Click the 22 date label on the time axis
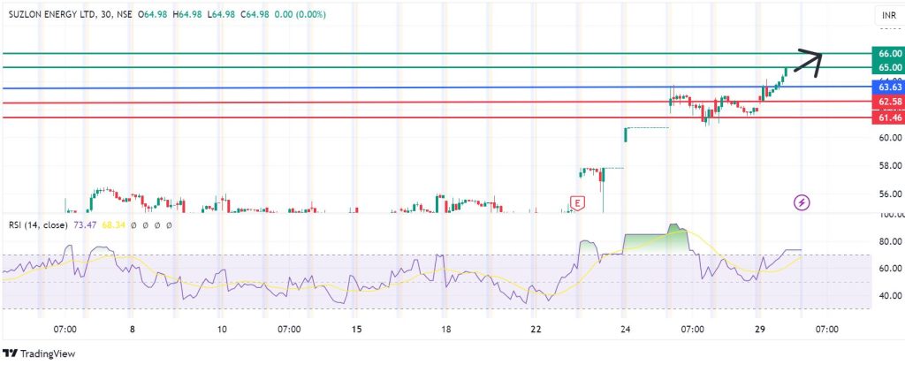Image resolution: width=905 pixels, height=365 pixels. [x=536, y=329]
